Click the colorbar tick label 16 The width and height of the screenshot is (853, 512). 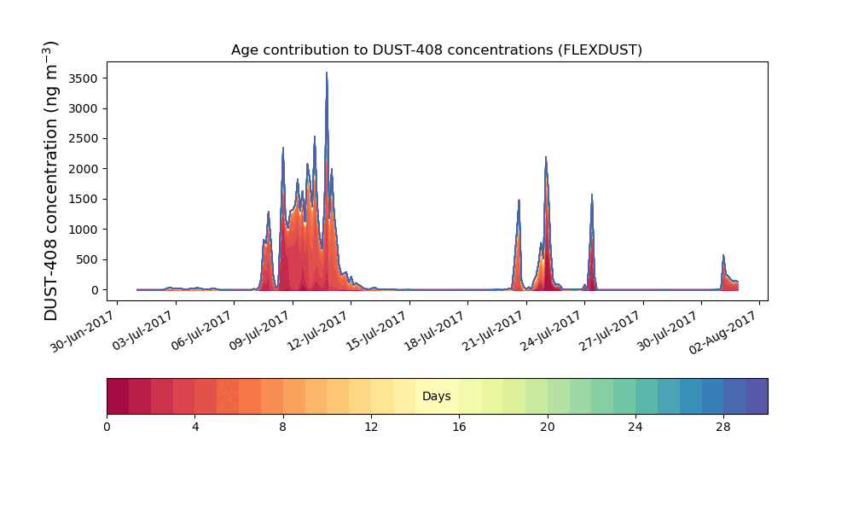pyautogui.click(x=459, y=428)
